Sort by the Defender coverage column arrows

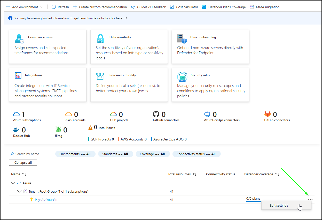(x=277, y=174)
